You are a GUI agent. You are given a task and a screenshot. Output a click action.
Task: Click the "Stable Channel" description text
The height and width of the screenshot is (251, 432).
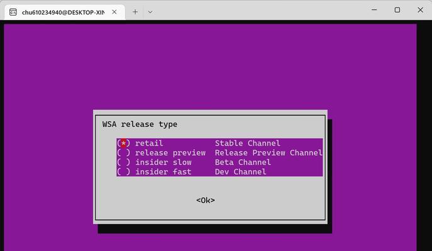pyautogui.click(x=248, y=143)
